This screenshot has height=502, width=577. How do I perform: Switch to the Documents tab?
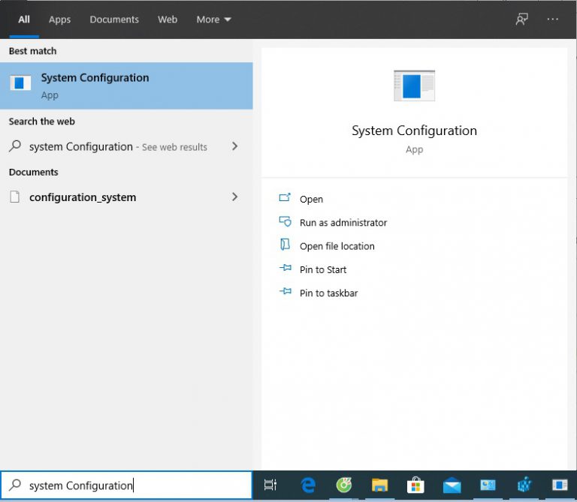114,20
